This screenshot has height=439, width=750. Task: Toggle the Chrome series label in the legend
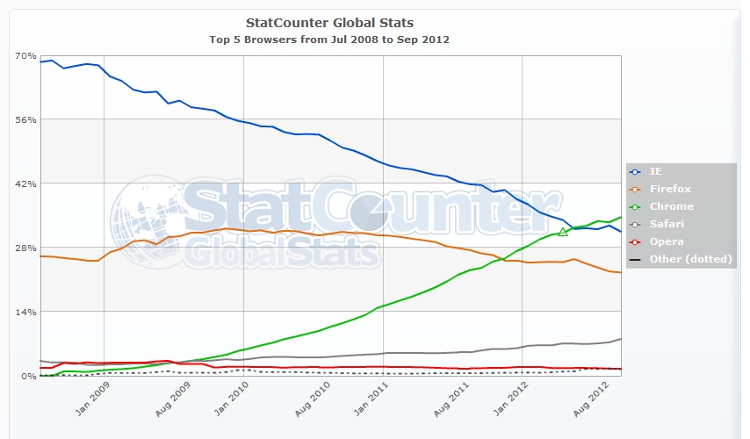tap(672, 206)
